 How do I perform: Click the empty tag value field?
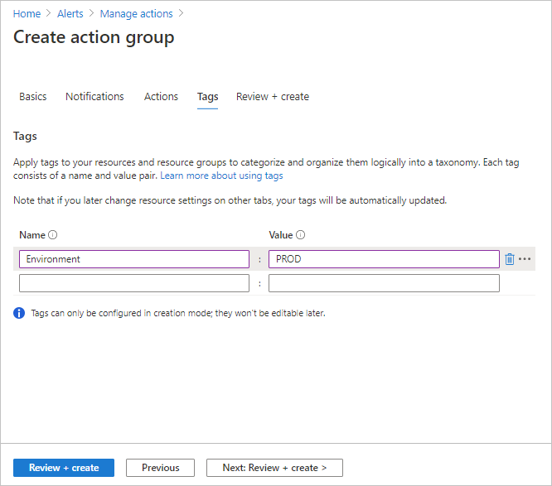click(384, 283)
